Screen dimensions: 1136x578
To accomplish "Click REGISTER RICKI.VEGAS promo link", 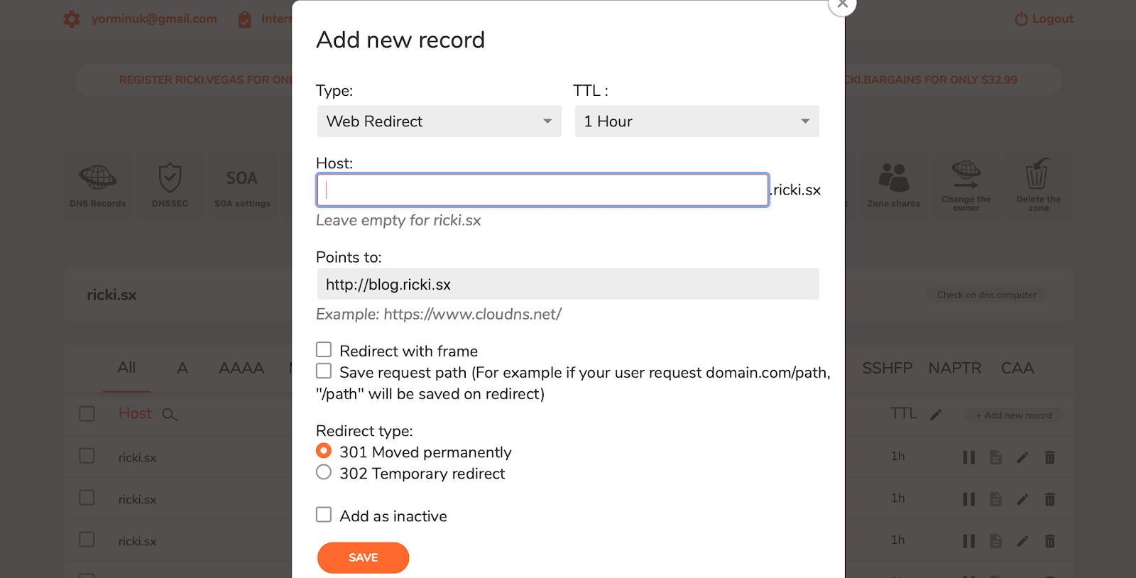I will [206, 80].
